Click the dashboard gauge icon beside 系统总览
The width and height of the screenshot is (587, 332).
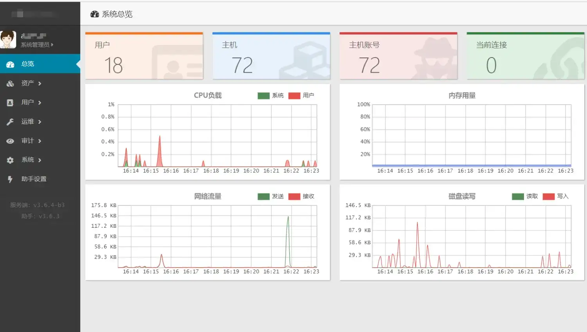[x=94, y=14]
